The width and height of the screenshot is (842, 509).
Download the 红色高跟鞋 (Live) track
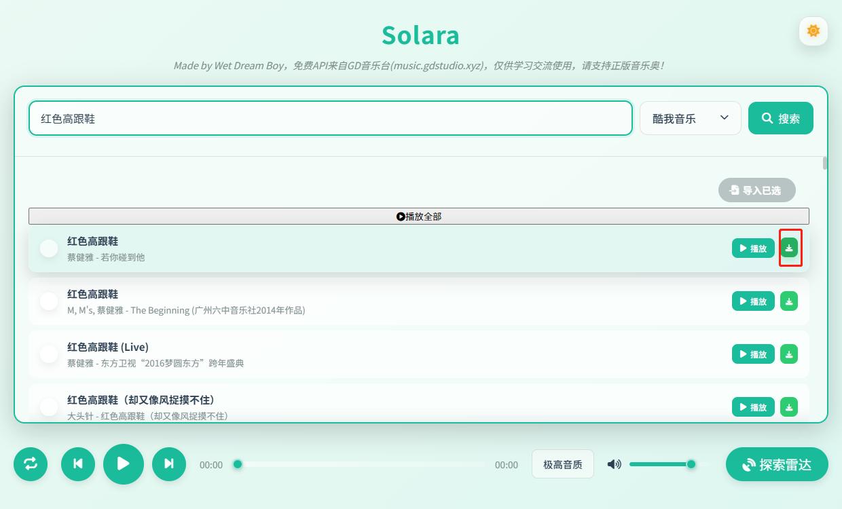(788, 354)
